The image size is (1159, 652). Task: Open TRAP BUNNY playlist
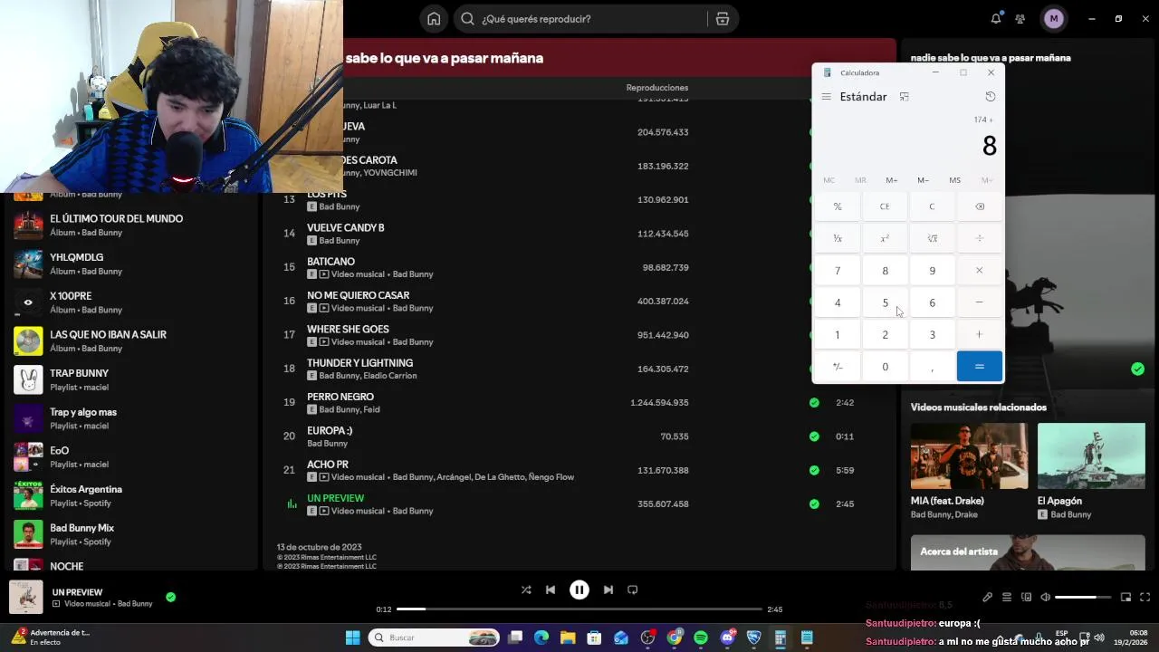pyautogui.click(x=131, y=379)
